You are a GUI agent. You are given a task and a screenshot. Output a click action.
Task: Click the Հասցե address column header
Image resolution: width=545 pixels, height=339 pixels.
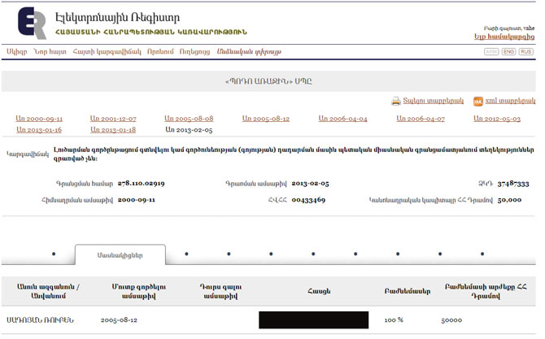[319, 291]
